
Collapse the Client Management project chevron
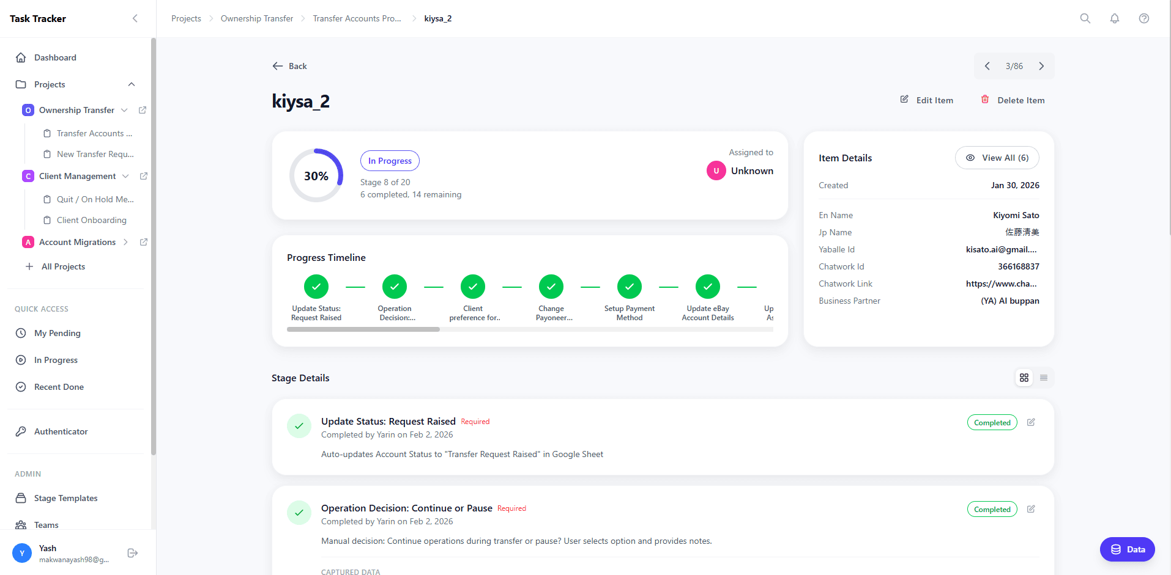coord(125,176)
